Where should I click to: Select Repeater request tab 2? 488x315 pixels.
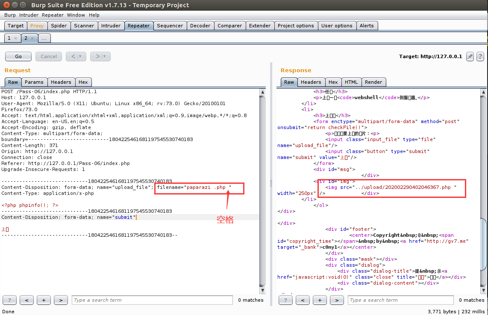tap(26, 38)
